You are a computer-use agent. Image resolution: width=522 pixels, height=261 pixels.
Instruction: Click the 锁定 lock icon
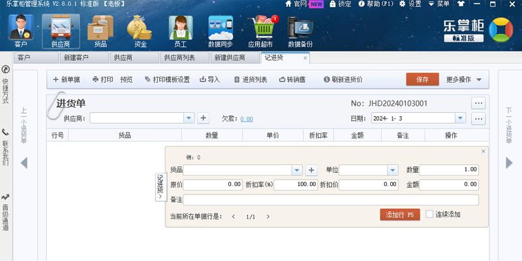point(341,4)
